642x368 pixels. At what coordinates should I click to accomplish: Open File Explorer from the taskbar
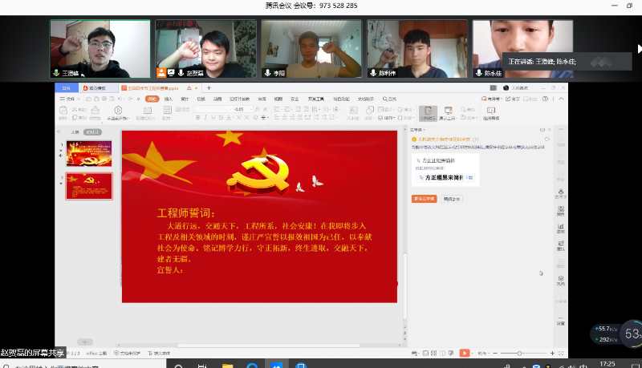(x=227, y=365)
